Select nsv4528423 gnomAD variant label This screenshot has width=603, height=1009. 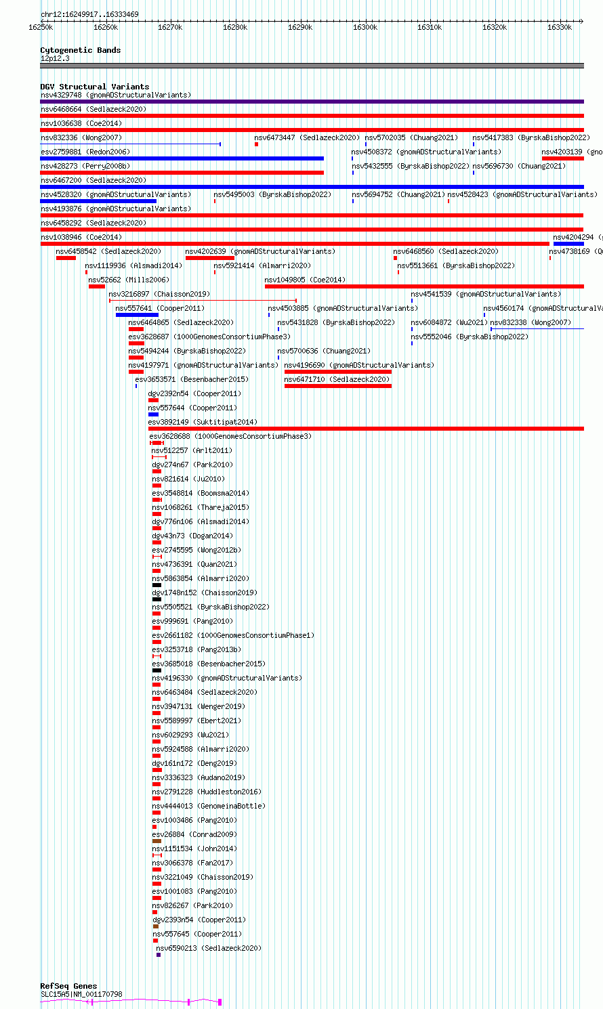(522, 194)
